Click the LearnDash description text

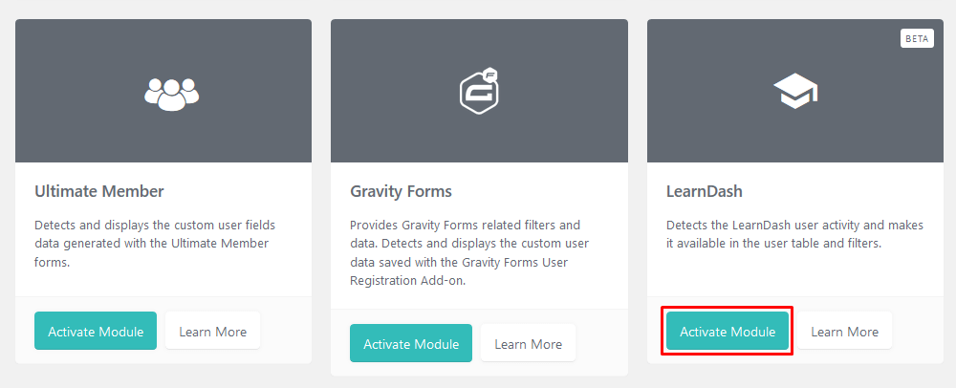click(795, 234)
